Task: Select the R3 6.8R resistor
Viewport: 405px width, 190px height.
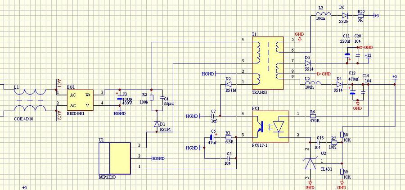Action: pos(228,136)
